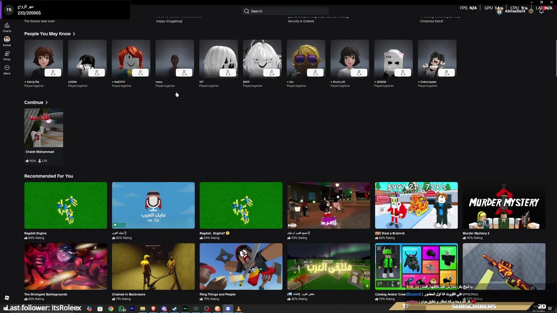This screenshot has height=313, width=557.
Task: Open WhatsApp from the taskbar
Action: point(121,309)
